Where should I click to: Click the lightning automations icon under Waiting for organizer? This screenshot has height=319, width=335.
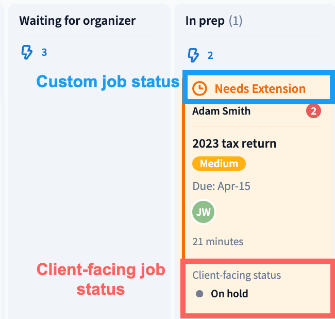click(x=26, y=52)
